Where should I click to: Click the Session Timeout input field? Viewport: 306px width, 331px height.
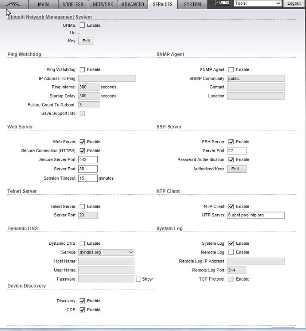(x=88, y=178)
